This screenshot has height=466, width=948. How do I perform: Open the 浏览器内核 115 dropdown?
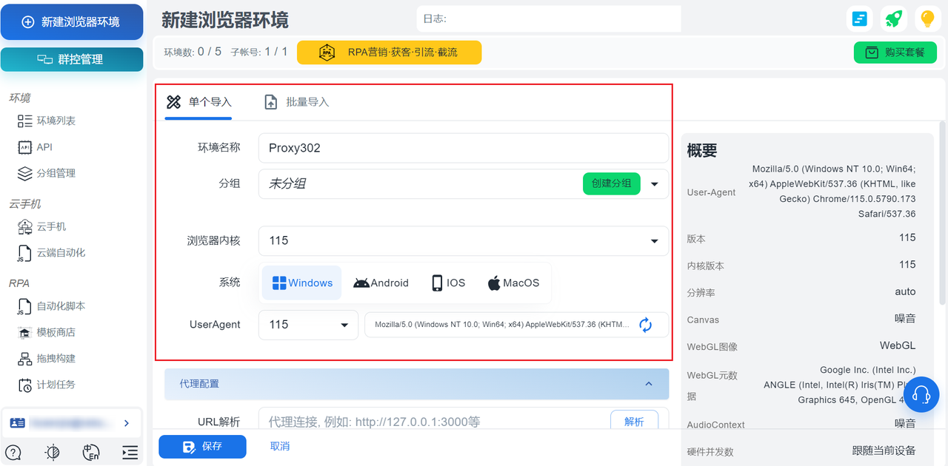click(464, 240)
